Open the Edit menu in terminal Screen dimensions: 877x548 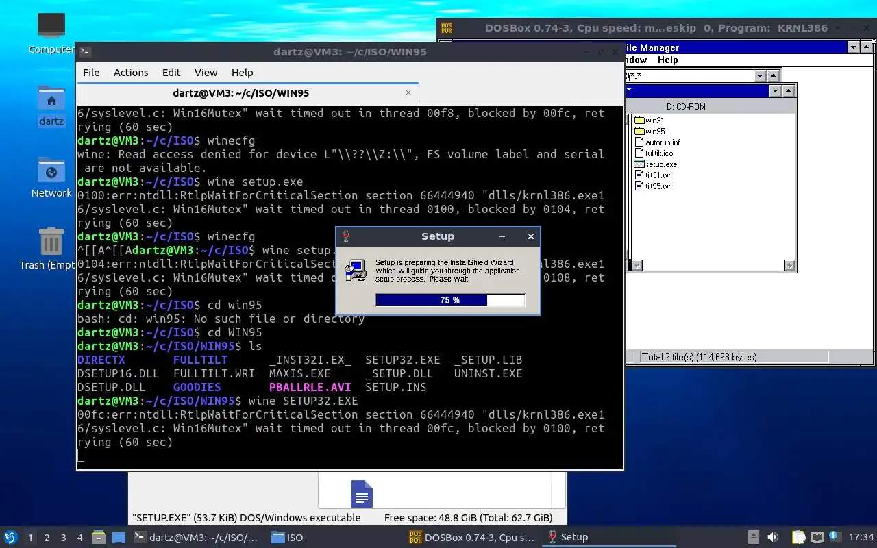click(x=171, y=73)
